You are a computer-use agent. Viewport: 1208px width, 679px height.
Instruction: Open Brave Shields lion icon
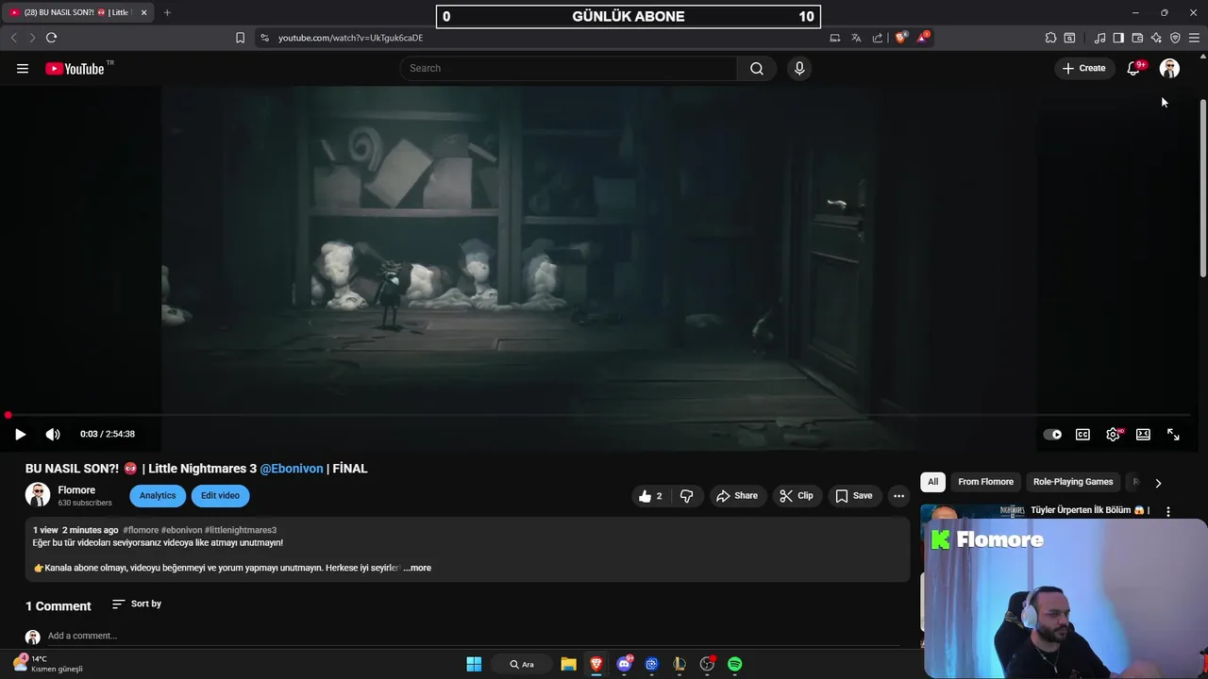(901, 38)
